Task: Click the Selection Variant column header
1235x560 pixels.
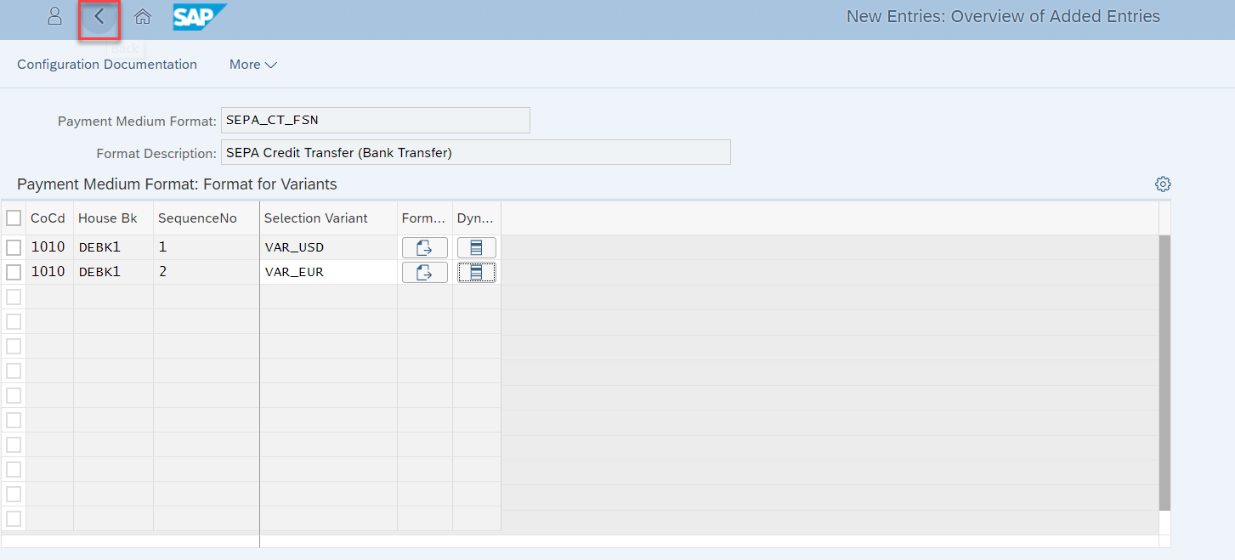Action: (328, 218)
